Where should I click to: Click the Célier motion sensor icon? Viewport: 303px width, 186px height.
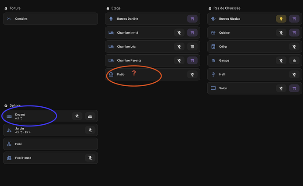tap(294, 47)
